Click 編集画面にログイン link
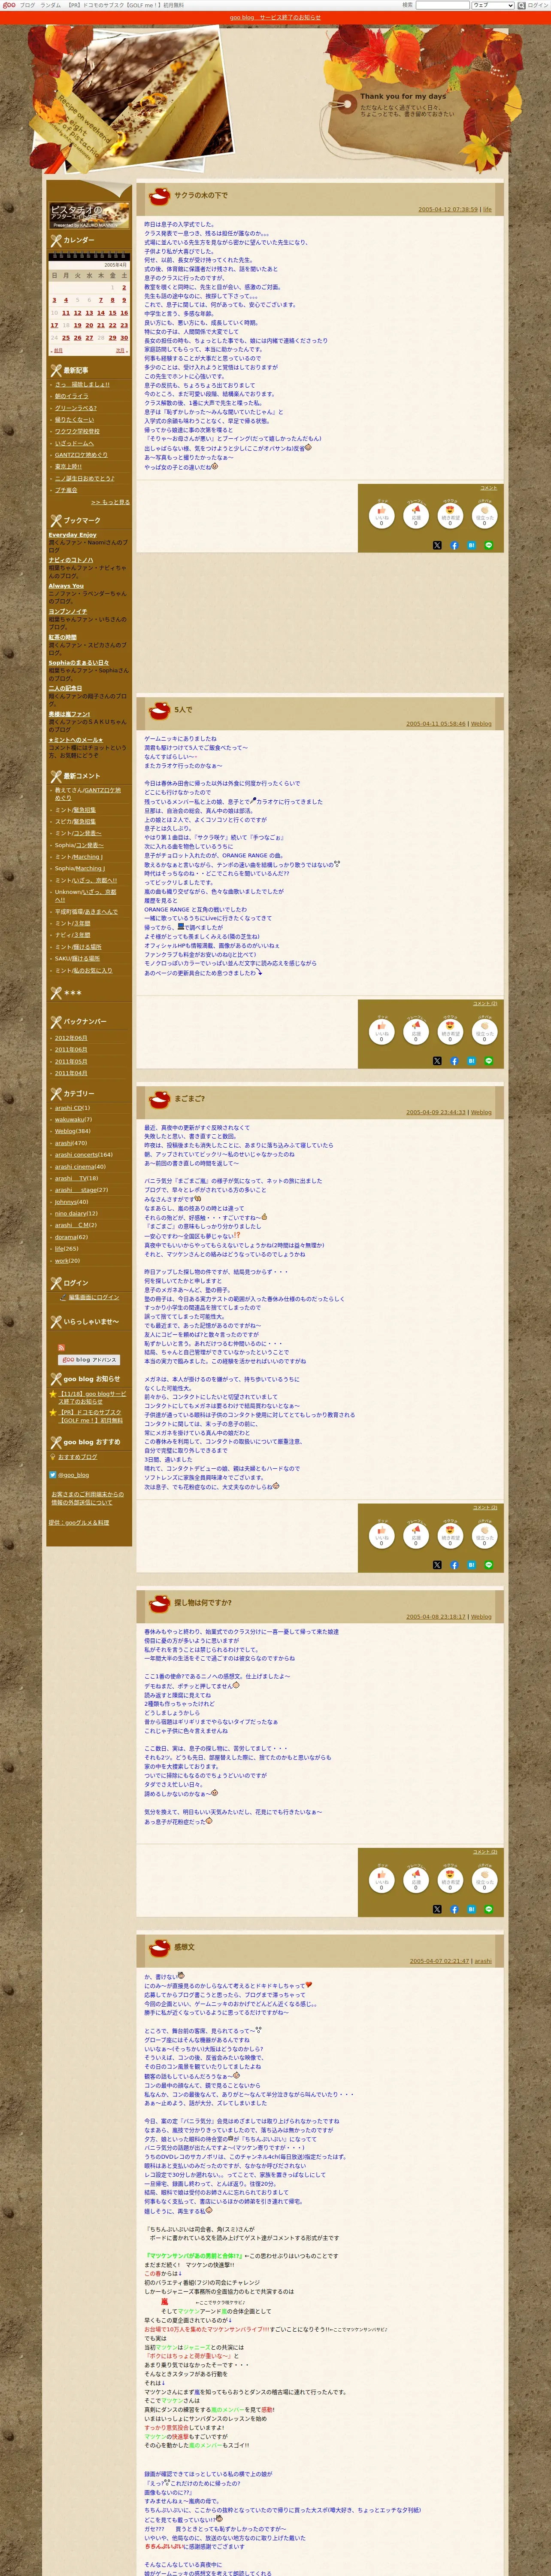The height and width of the screenshot is (2576, 551). coord(94,1297)
